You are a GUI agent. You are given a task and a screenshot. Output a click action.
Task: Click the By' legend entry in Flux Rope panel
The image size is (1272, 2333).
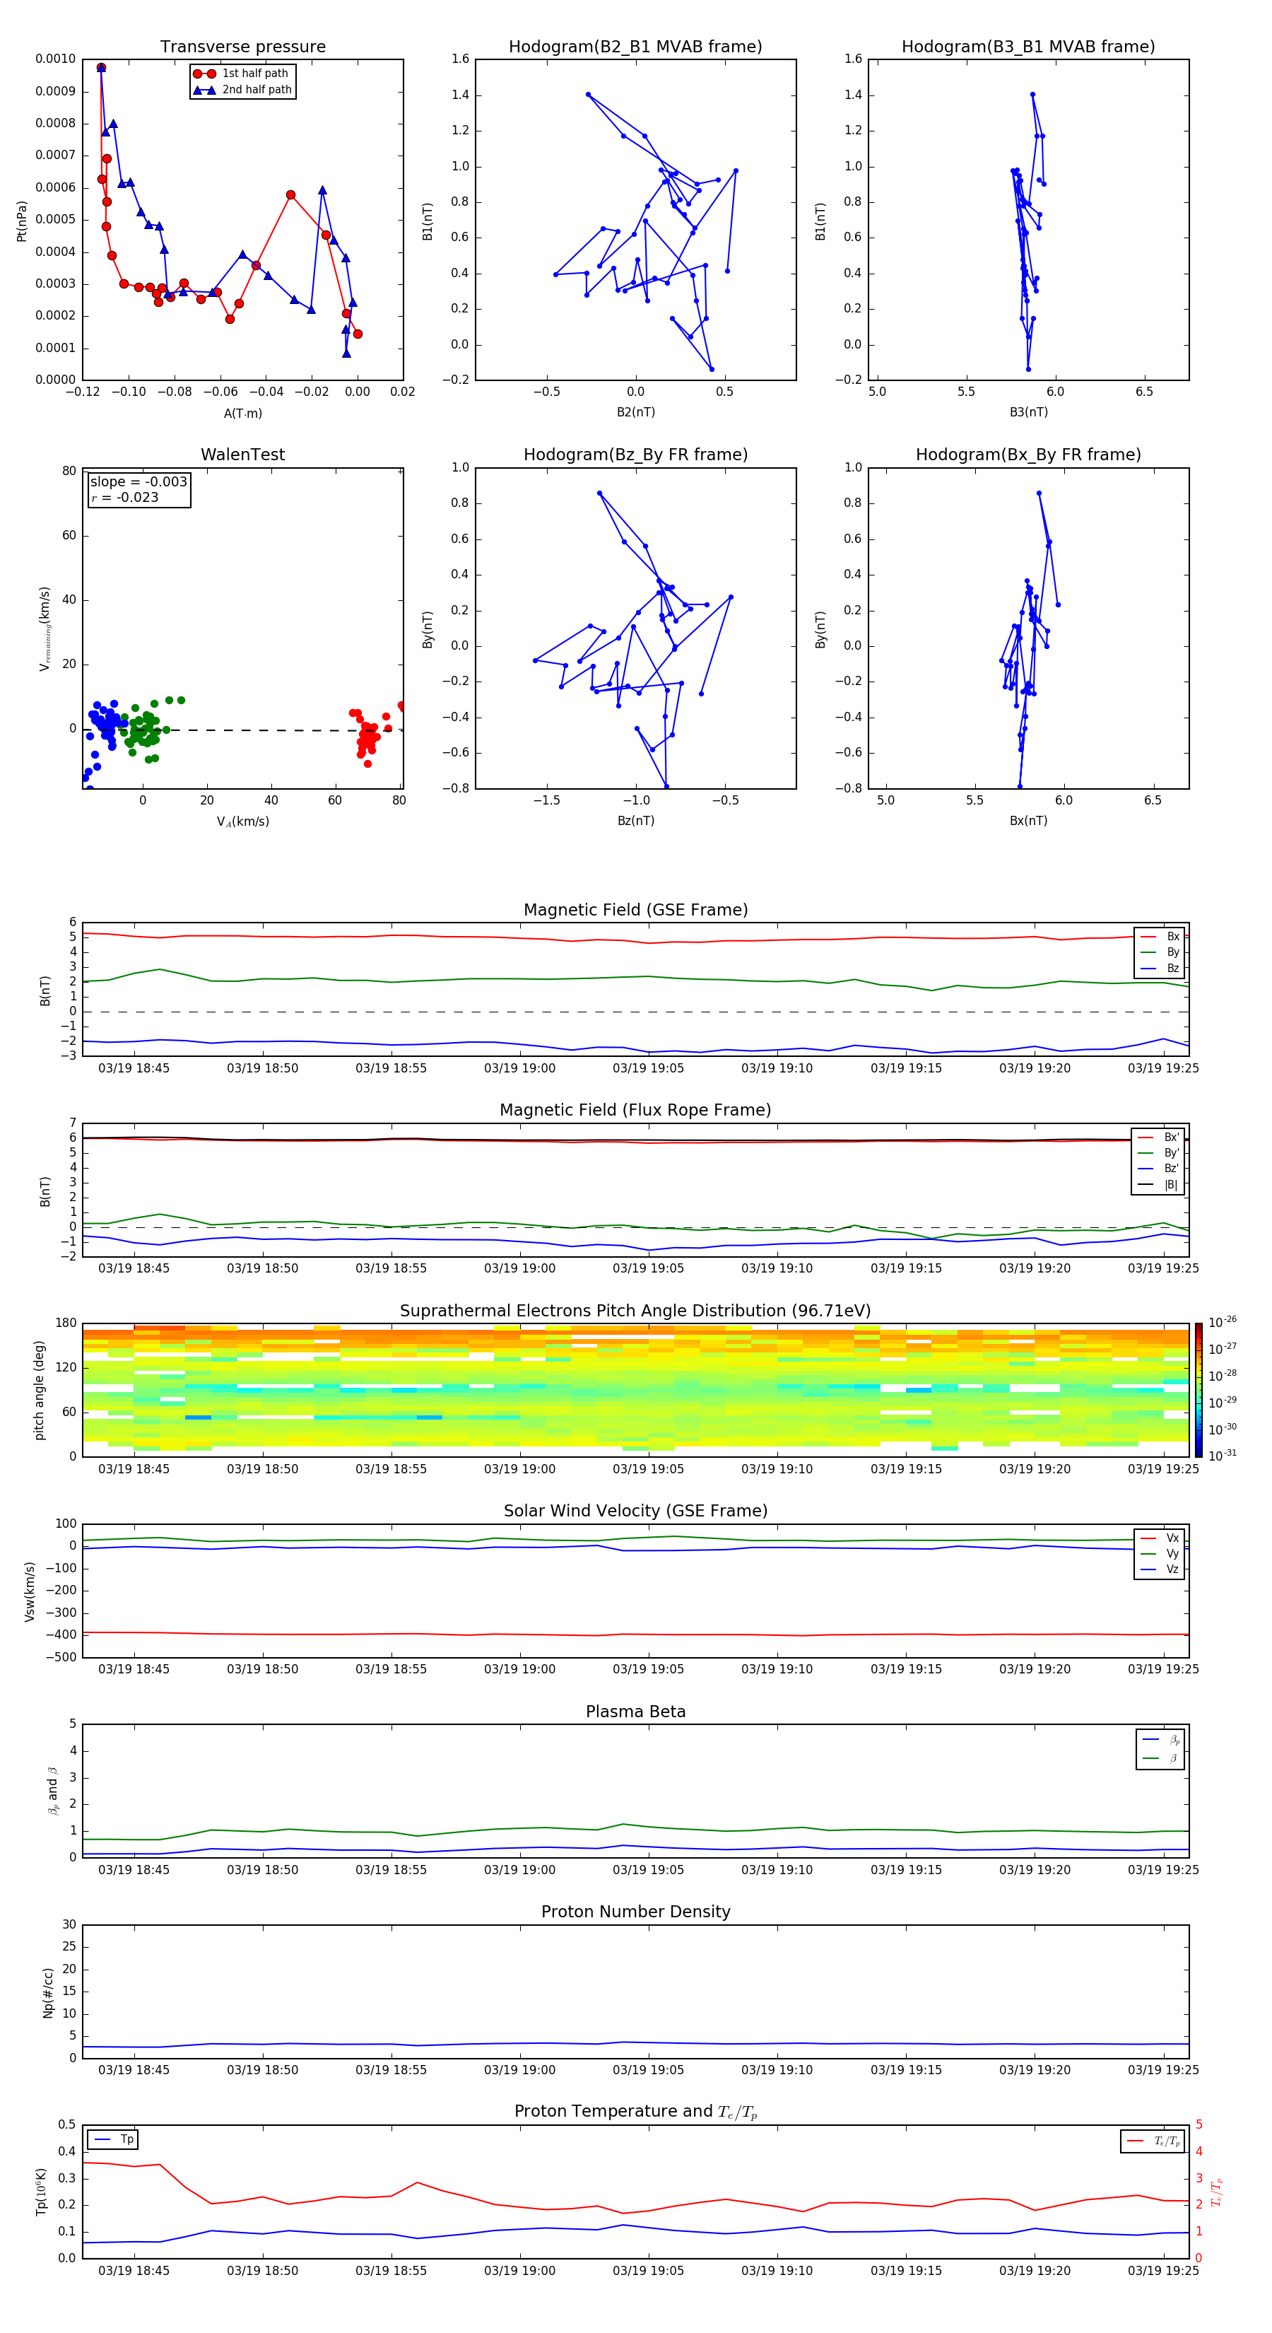pyautogui.click(x=1158, y=1153)
